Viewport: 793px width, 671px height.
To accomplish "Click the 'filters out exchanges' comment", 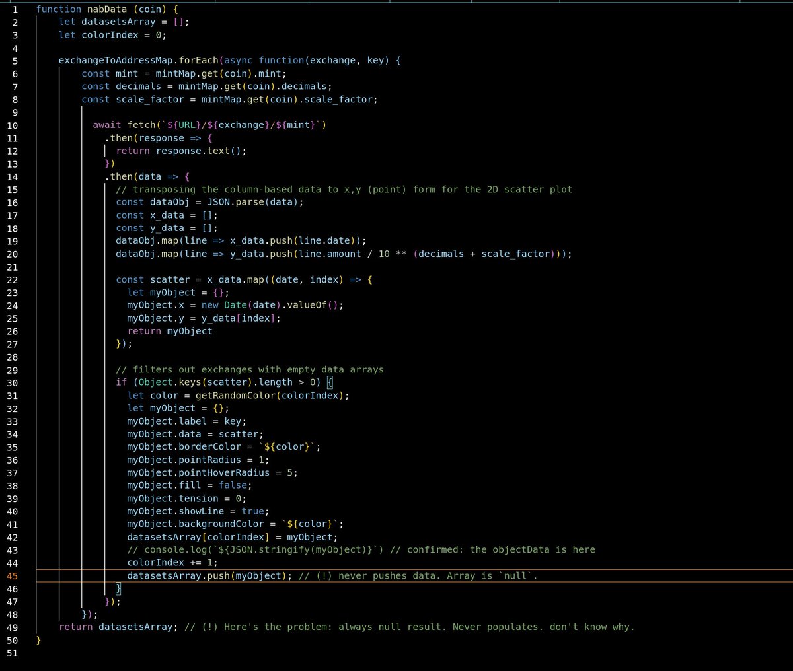I will tap(250, 369).
